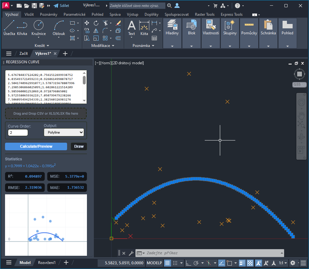Open the Output Polyline dropdown
309x269 pixels.
pyautogui.click(x=64, y=133)
